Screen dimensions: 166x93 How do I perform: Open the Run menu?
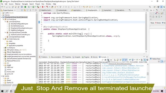[43, 4]
